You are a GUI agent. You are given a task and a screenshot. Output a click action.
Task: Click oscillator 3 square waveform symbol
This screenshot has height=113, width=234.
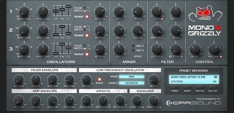click(68, 56)
